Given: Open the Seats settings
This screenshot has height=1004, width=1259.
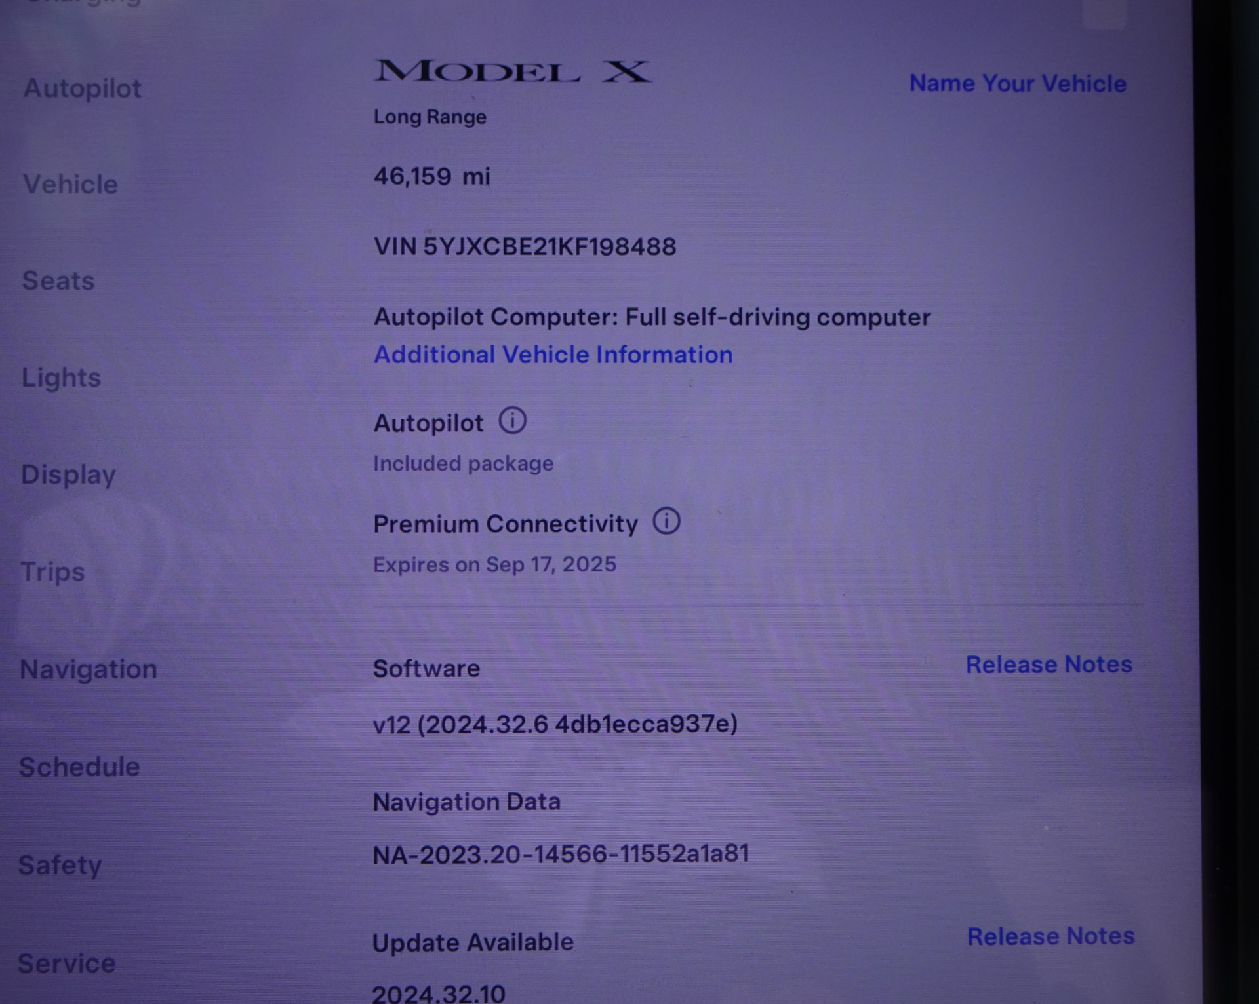Looking at the screenshot, I should click(x=58, y=280).
